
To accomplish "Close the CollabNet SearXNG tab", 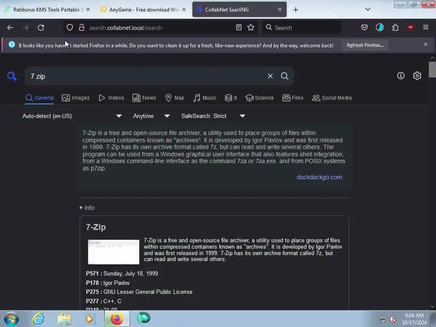I will pos(279,9).
